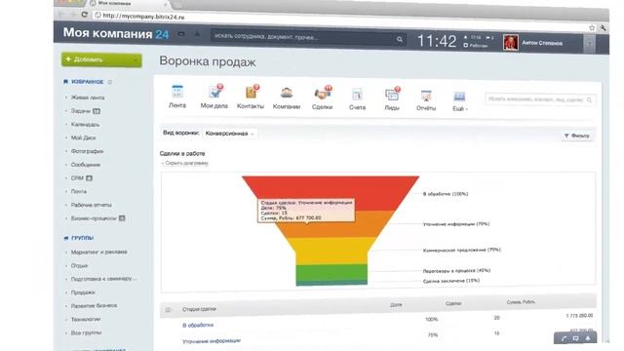Click the green funnel segment
Viewport: 624px width, 351px height.
[331, 272]
